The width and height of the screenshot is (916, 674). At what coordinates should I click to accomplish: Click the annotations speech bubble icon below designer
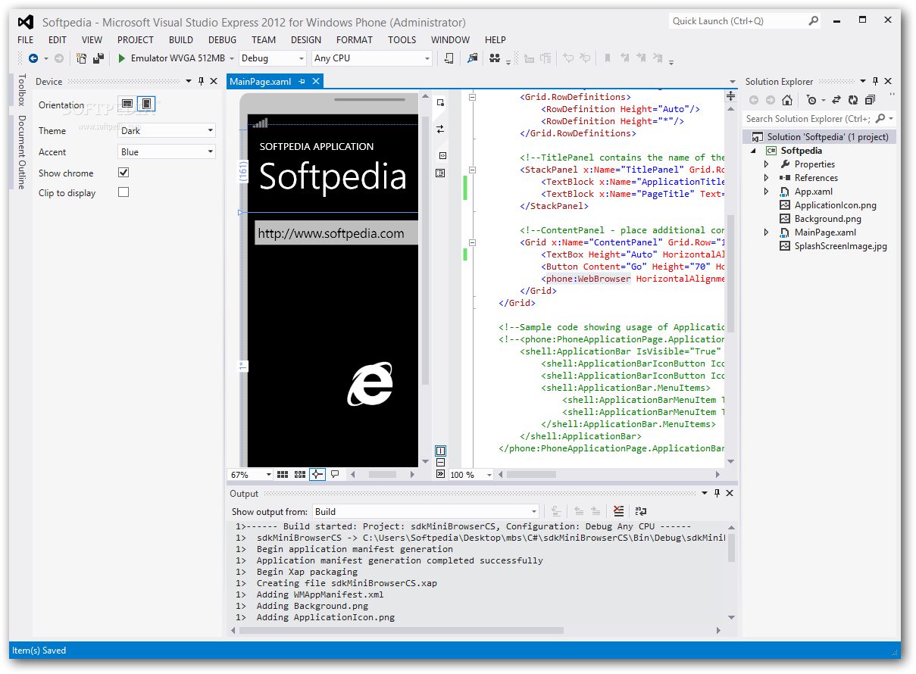click(x=335, y=474)
